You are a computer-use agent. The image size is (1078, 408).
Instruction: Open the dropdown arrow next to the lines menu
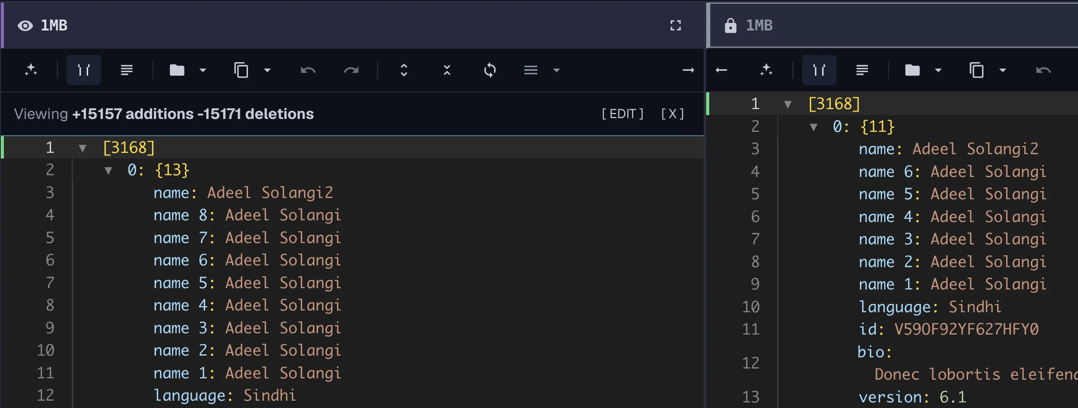(557, 70)
